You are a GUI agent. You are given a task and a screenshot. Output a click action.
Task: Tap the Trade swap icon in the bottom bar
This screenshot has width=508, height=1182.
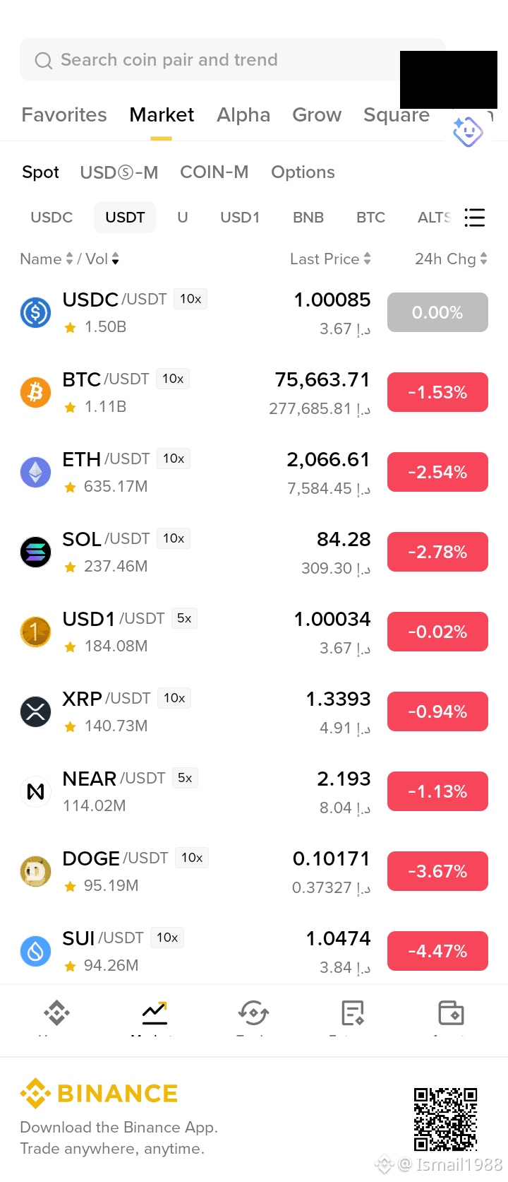253,1013
